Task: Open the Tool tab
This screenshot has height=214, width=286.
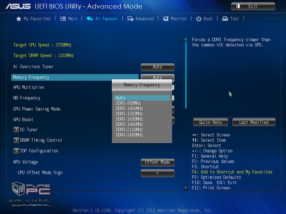Action: (231, 19)
